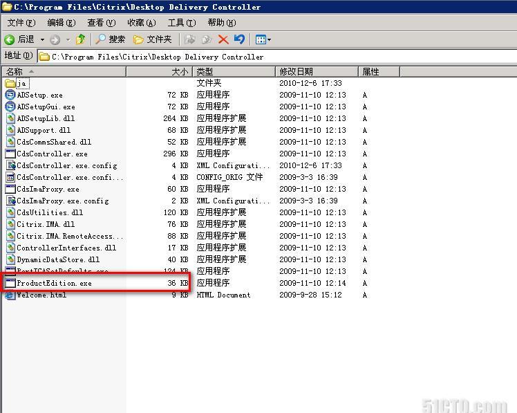Sort by 修改日期 column header
Viewport: 517px width, 413px height.
(317, 72)
